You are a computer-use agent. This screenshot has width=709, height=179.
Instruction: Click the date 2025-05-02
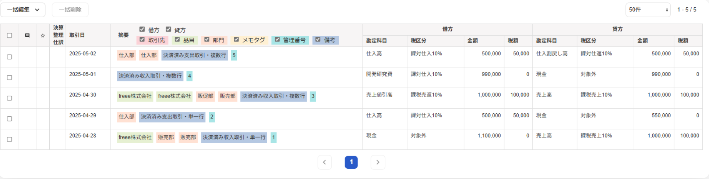point(82,54)
